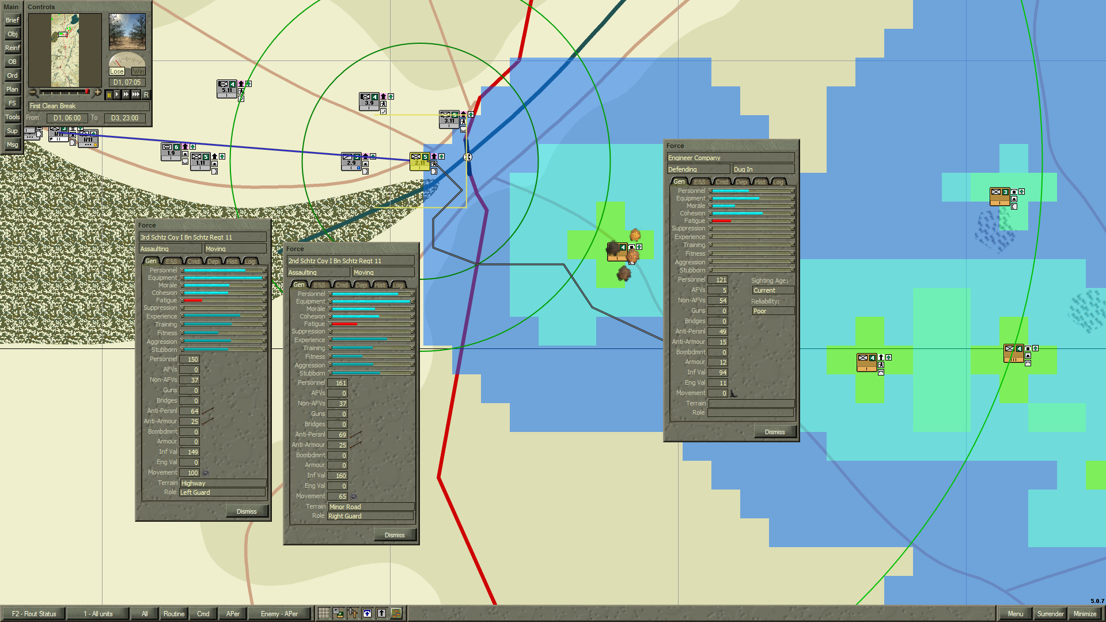This screenshot has width=1106, height=622.
Task: Click the orders display icon beside the grid icon
Action: (x=338, y=613)
